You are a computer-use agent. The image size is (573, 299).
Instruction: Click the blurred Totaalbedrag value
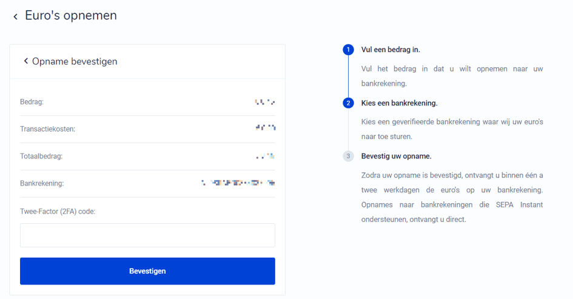266,156
